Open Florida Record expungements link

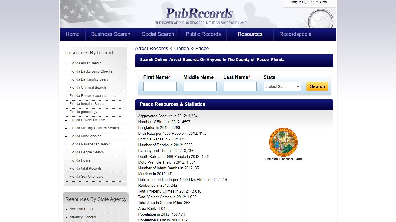point(93,96)
